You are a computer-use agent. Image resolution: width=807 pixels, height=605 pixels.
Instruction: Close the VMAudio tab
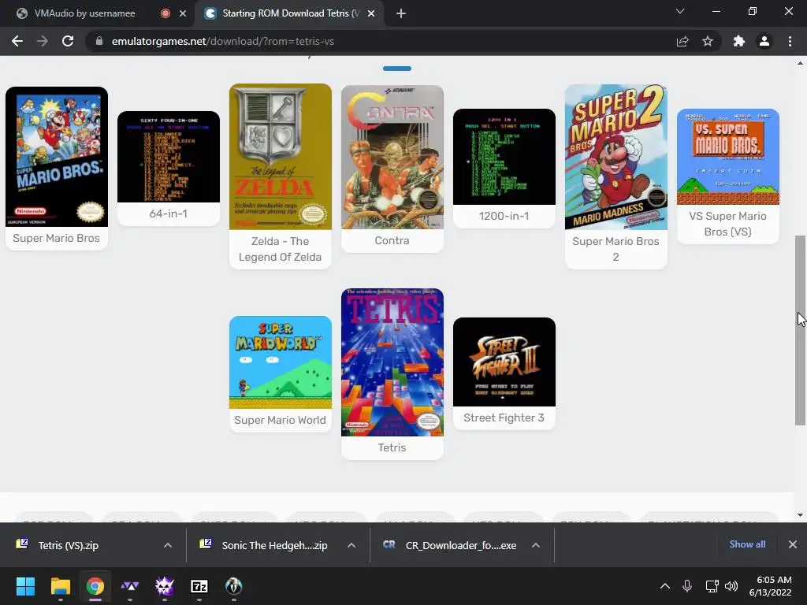pyautogui.click(x=183, y=13)
